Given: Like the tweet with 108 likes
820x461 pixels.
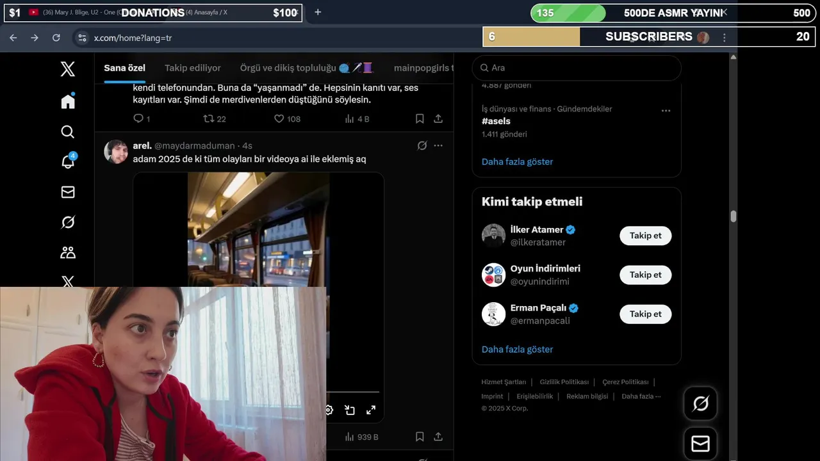Looking at the screenshot, I should 287,118.
